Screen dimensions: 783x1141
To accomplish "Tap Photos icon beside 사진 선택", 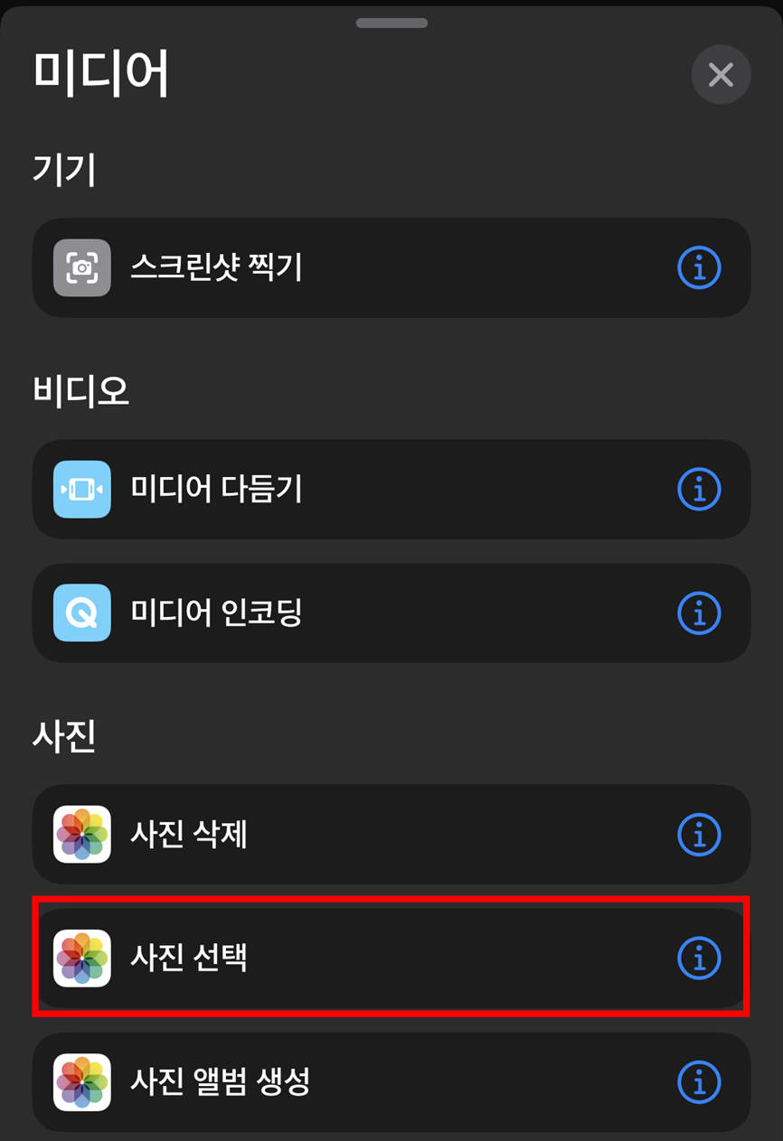I will coord(82,958).
